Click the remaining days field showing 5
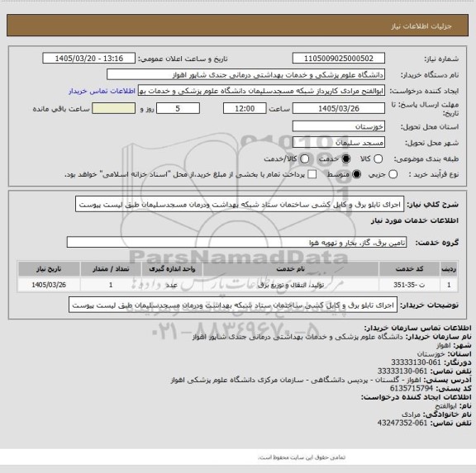476x473 pixels. tap(178, 108)
